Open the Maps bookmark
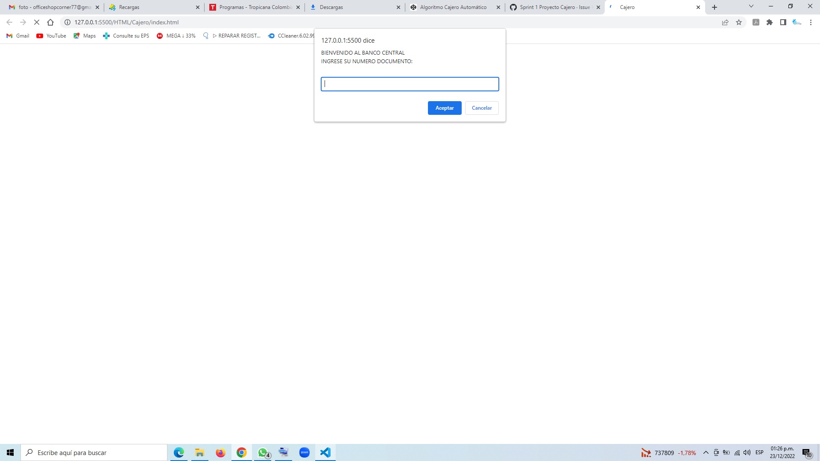Image resolution: width=820 pixels, height=461 pixels. point(84,36)
